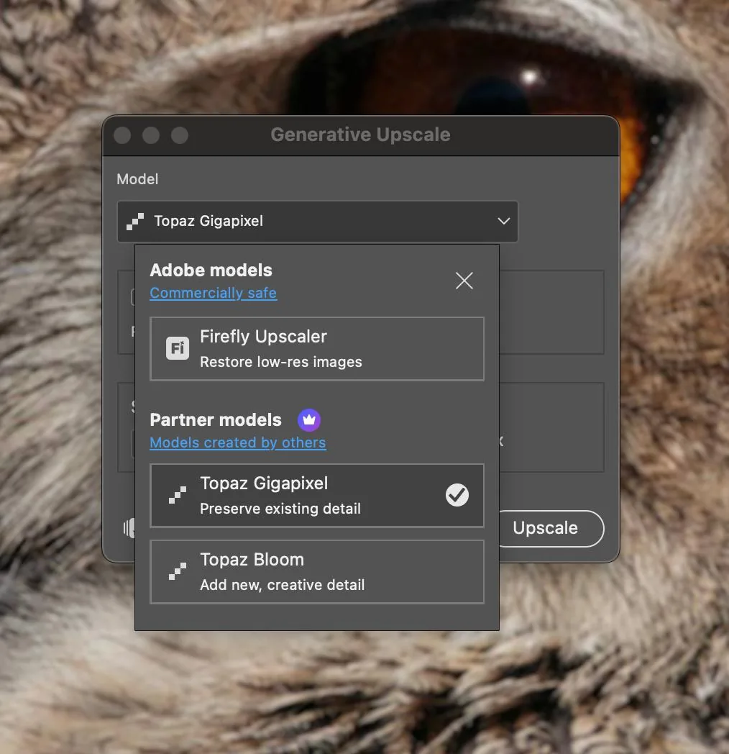Select the Firefly Upscaler model
Image resolution: width=729 pixels, height=754 pixels.
tap(316, 349)
